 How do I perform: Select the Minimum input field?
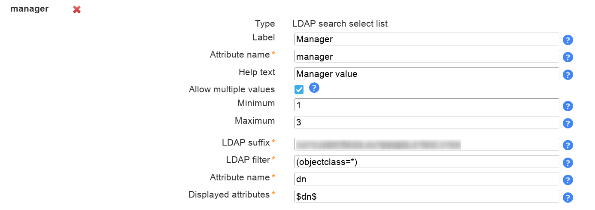coord(426,105)
